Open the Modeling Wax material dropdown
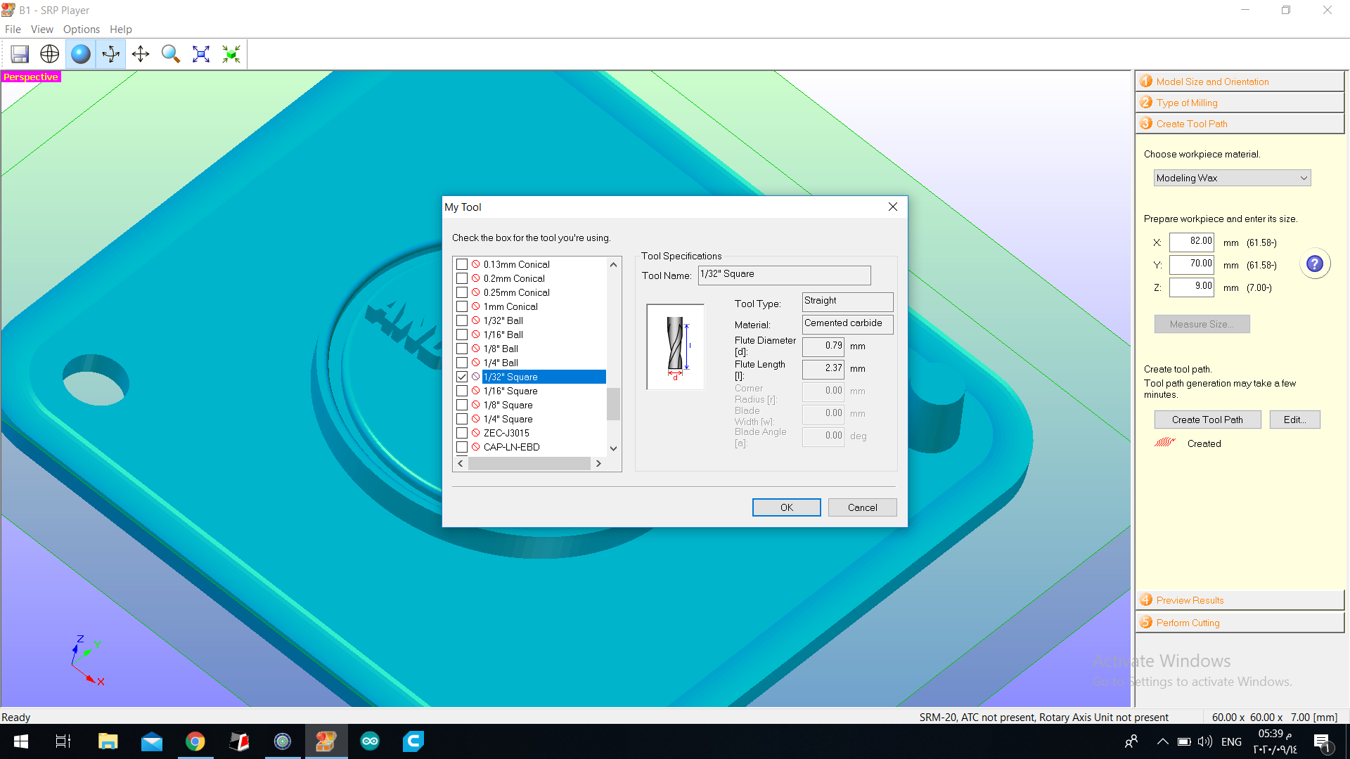Image resolution: width=1350 pixels, height=759 pixels. point(1232,178)
